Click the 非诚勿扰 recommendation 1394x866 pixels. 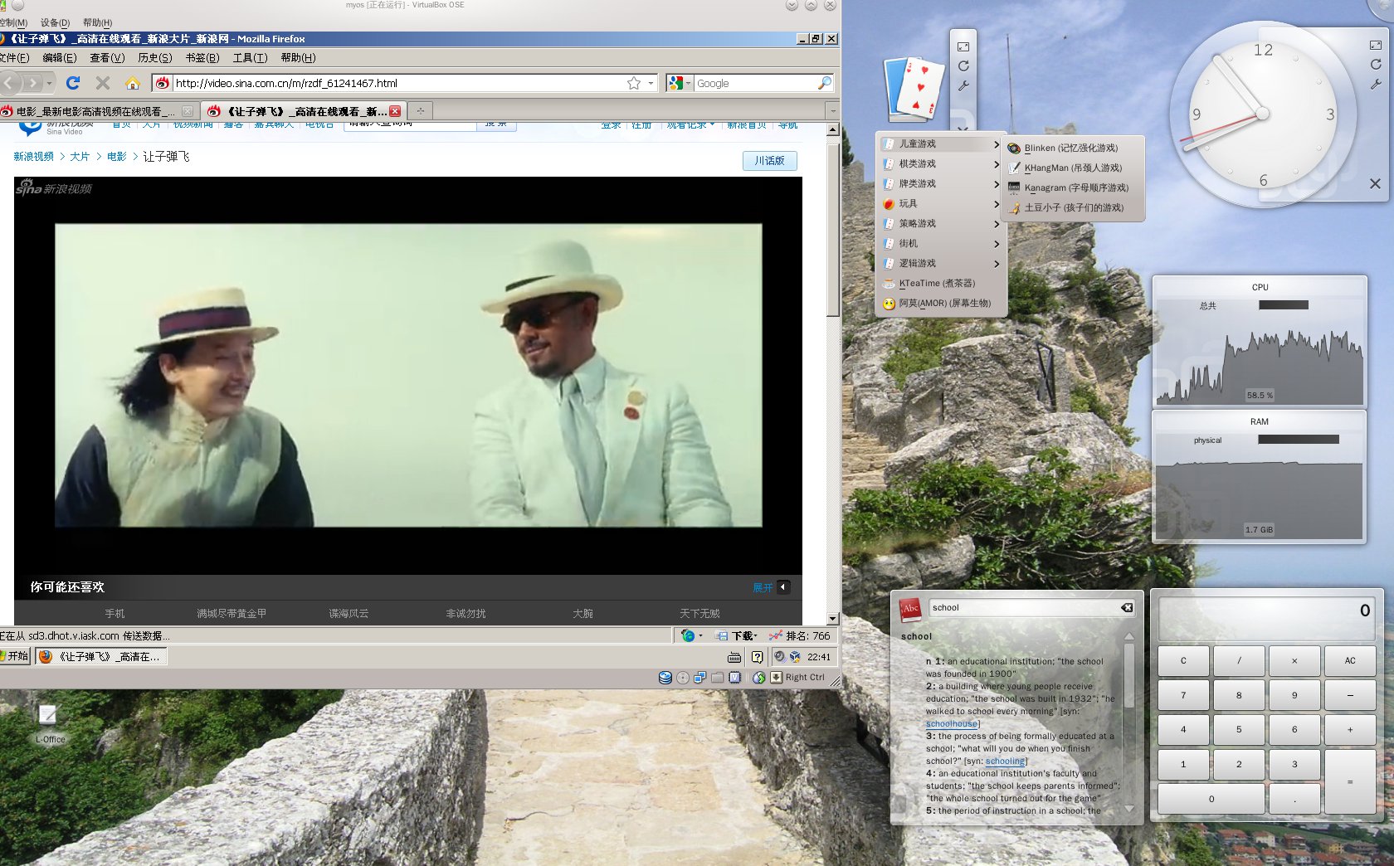point(465,614)
